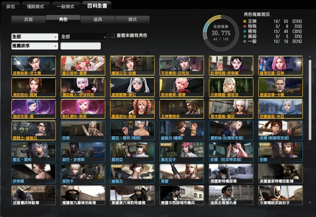Select the 崔智云 (禮服) character
316x217 pixels.
click(182, 130)
